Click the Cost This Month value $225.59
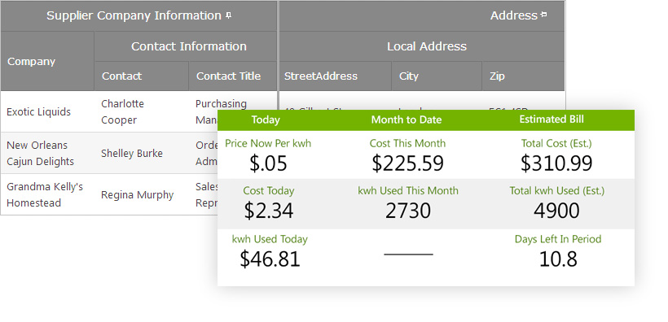Viewport: 668px width, 322px height. click(407, 163)
